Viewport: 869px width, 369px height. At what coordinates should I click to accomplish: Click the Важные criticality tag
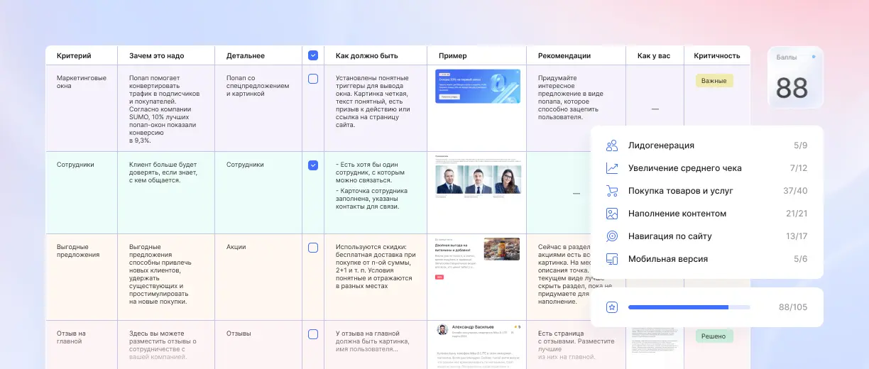[714, 81]
